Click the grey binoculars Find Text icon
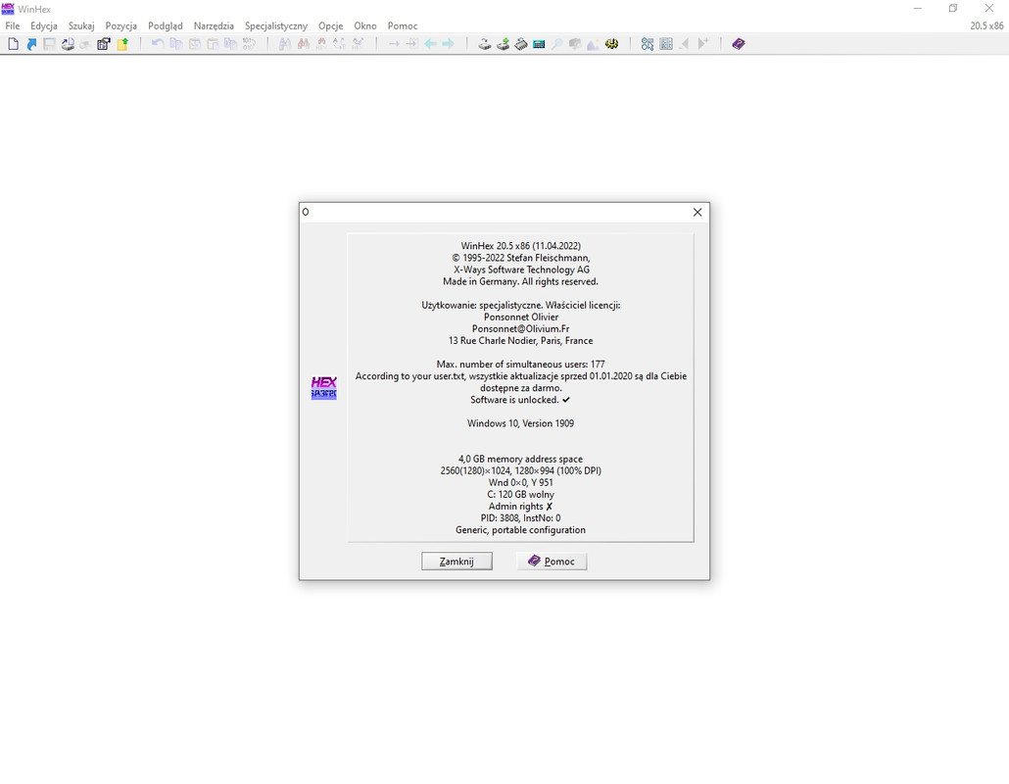 coord(284,44)
